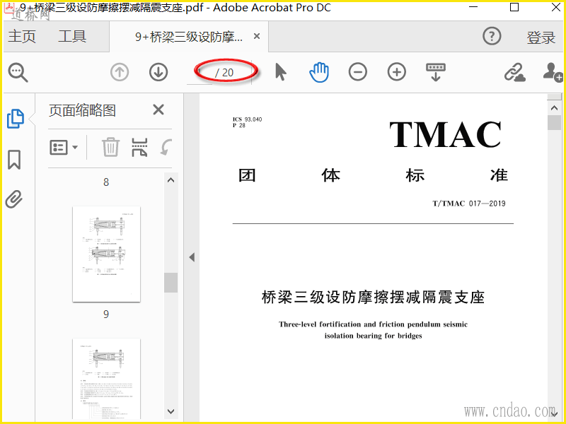
Task: Click the insert/split pages icon
Action: pyautogui.click(x=139, y=147)
